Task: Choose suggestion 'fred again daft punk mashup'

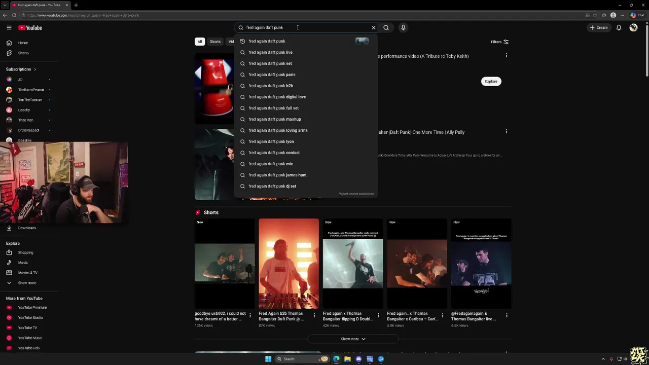Action: point(305,119)
